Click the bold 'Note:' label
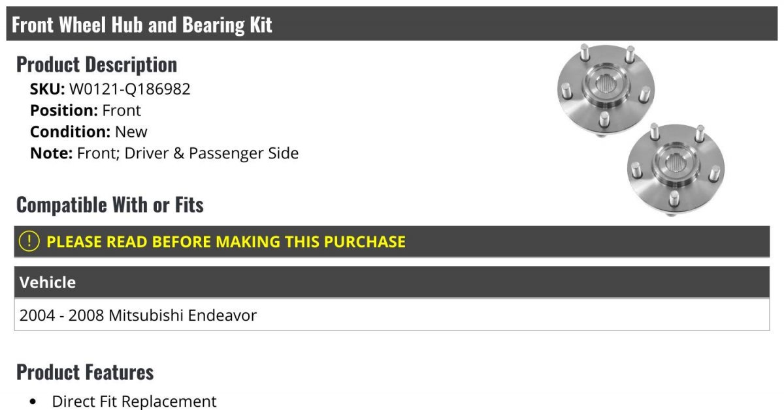The width and height of the screenshot is (784, 410). 52,154
